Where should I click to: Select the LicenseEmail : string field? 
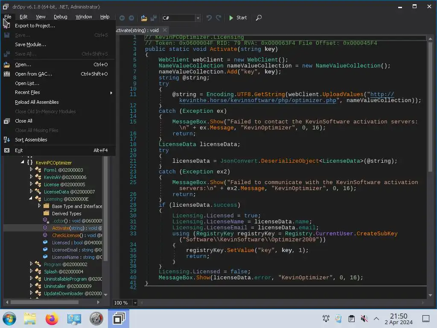(x=77, y=250)
